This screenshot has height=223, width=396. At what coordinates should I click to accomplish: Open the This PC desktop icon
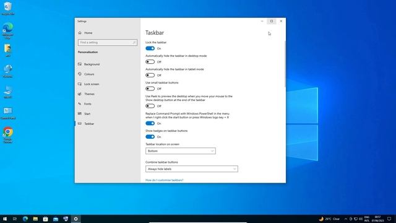8,92
